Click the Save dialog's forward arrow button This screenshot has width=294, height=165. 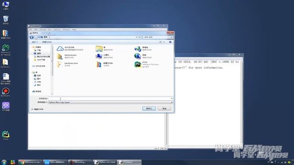36,37
